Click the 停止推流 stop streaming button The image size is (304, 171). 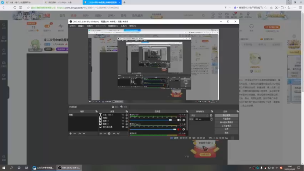tap(226, 116)
